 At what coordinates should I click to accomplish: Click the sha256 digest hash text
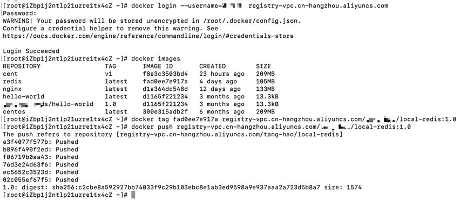coord(186,187)
